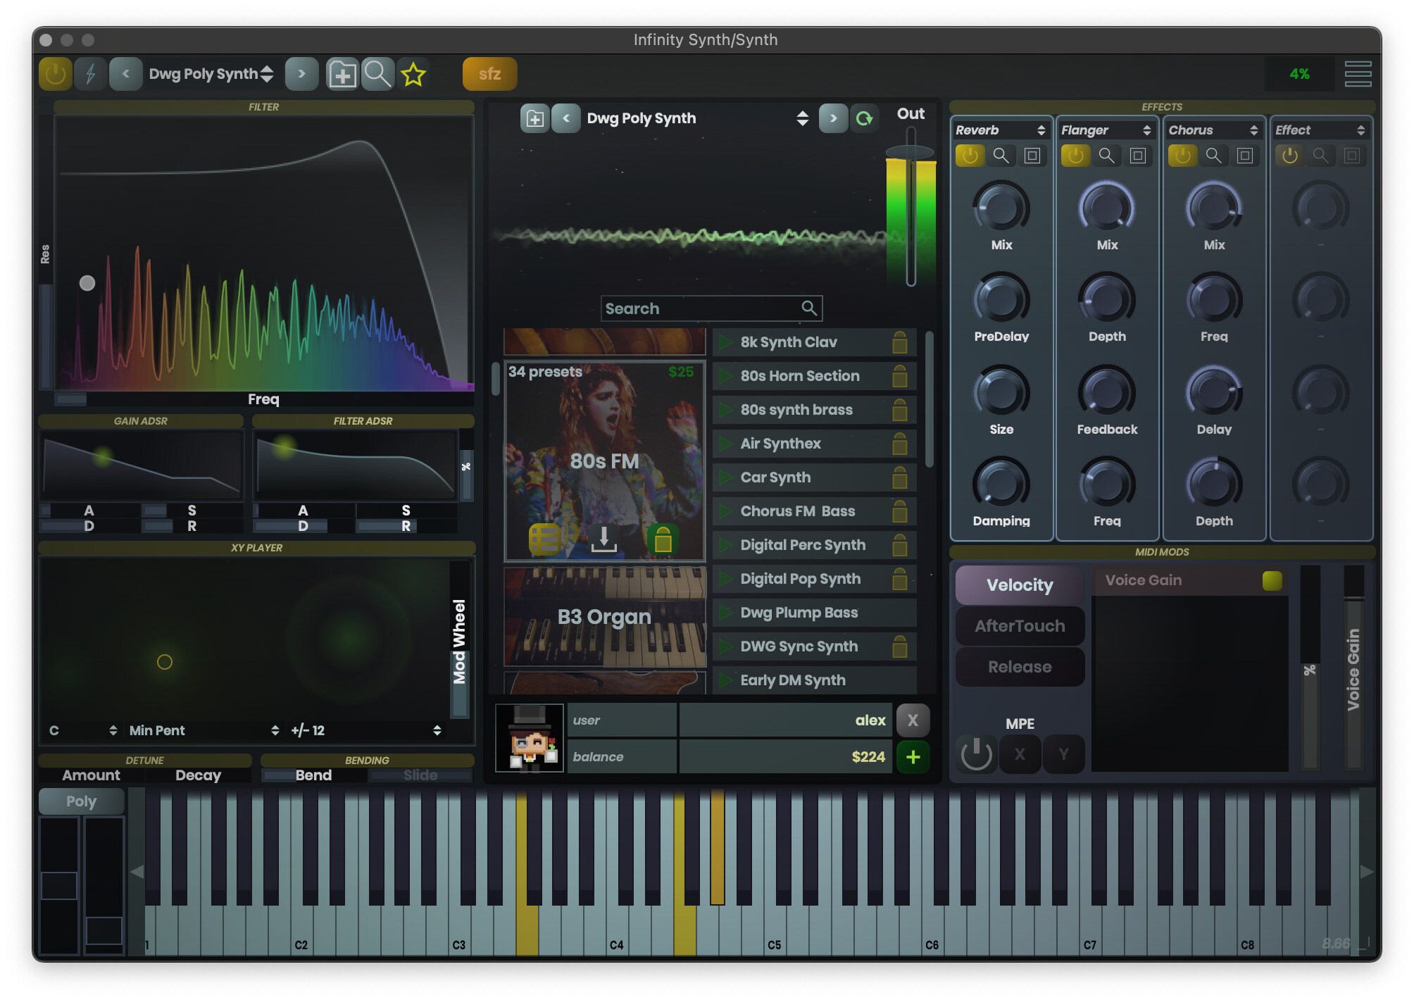1414x1000 pixels.
Task: Enable the fourth Effect slot power toggle
Action: [1289, 156]
